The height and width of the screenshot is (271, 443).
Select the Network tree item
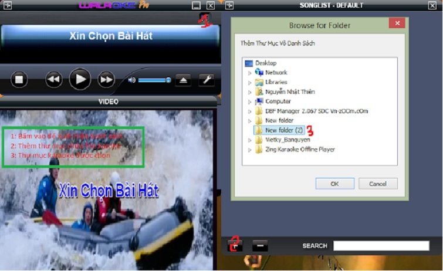click(x=276, y=73)
